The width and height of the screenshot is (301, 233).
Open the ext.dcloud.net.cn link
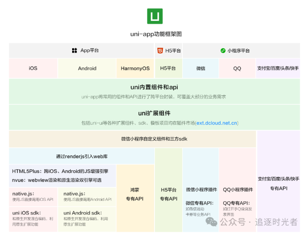tap(217, 123)
